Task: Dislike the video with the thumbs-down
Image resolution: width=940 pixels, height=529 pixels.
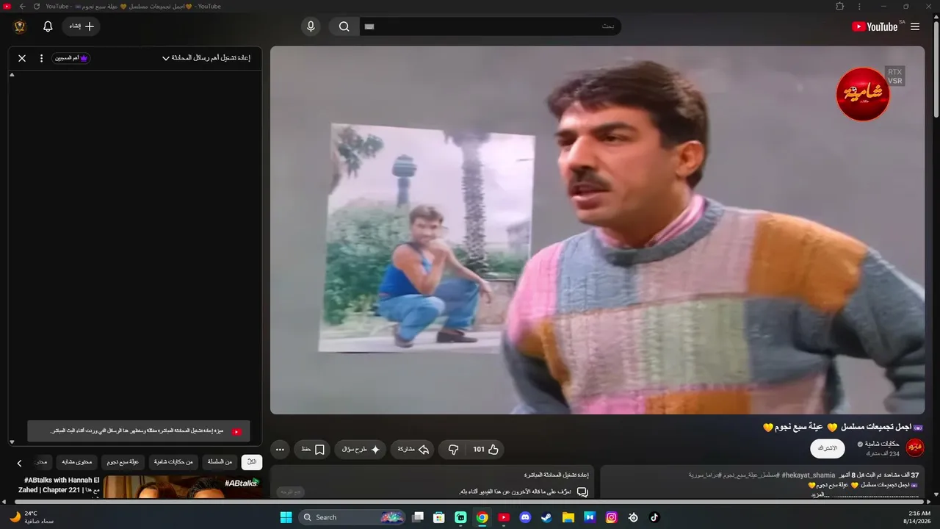Action: tap(453, 449)
